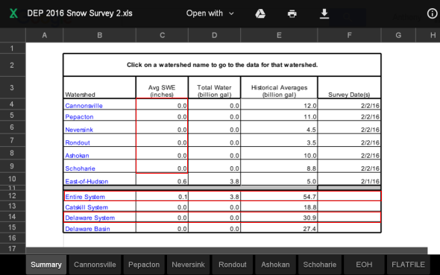Open the Rondout sheet tab
The width and height of the screenshot is (440, 275).
[x=233, y=265]
